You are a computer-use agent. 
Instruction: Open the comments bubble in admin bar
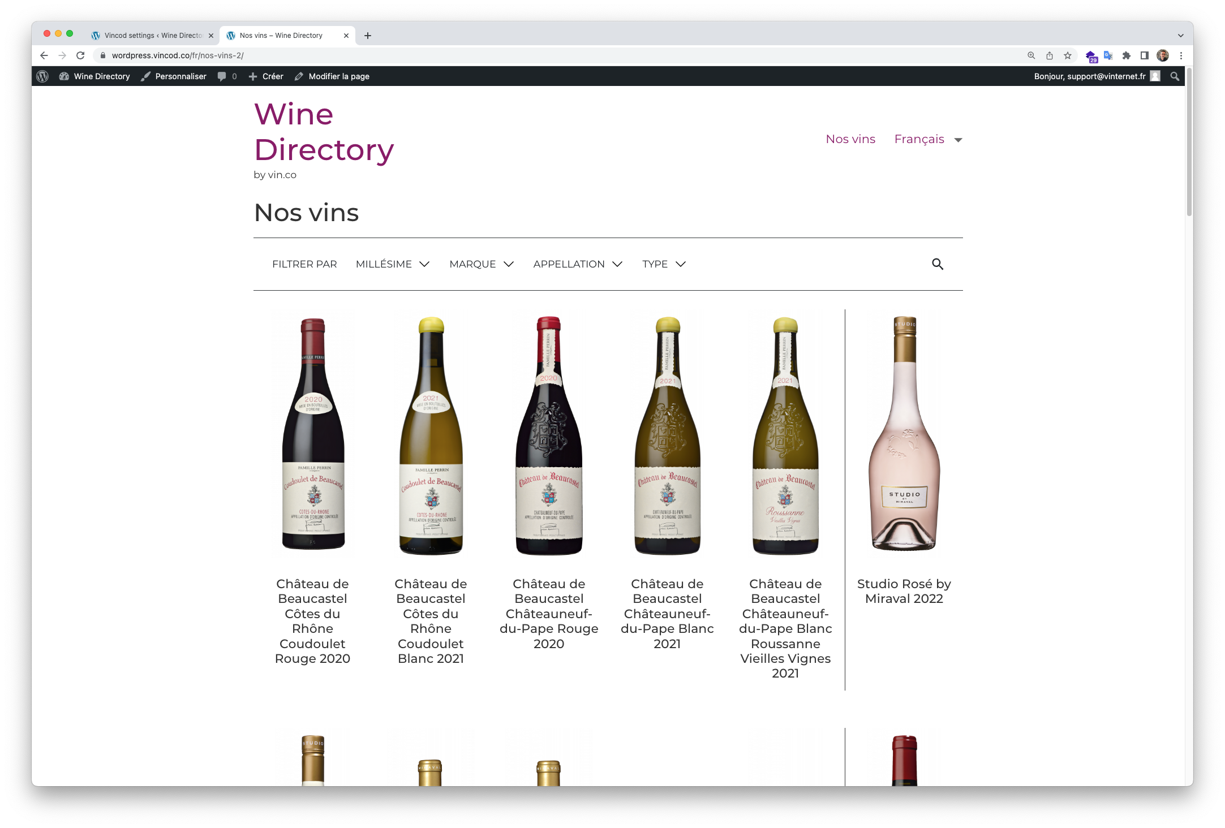[227, 76]
